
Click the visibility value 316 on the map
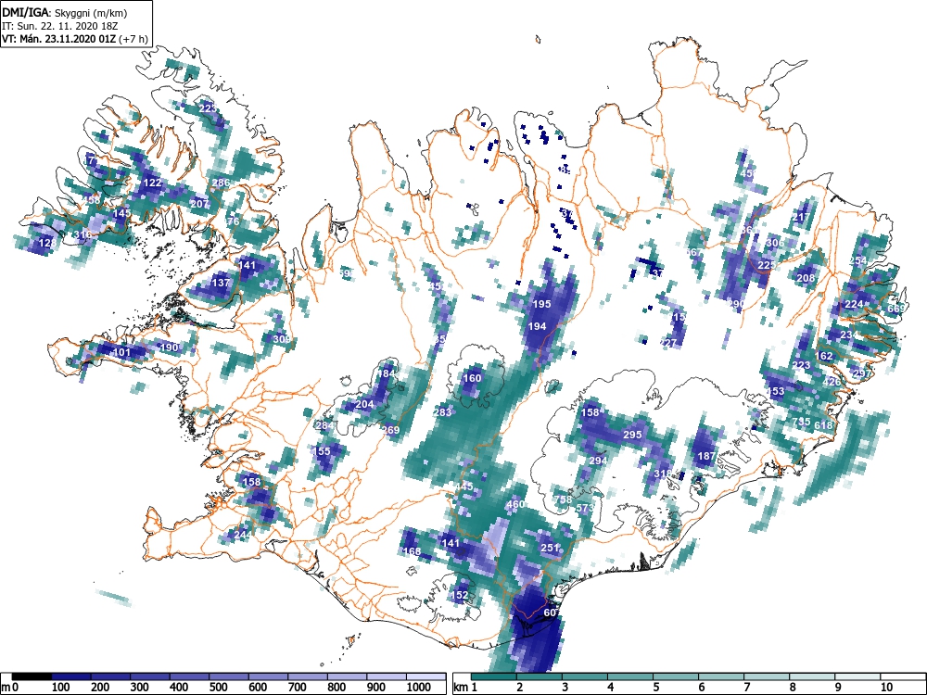(x=83, y=234)
